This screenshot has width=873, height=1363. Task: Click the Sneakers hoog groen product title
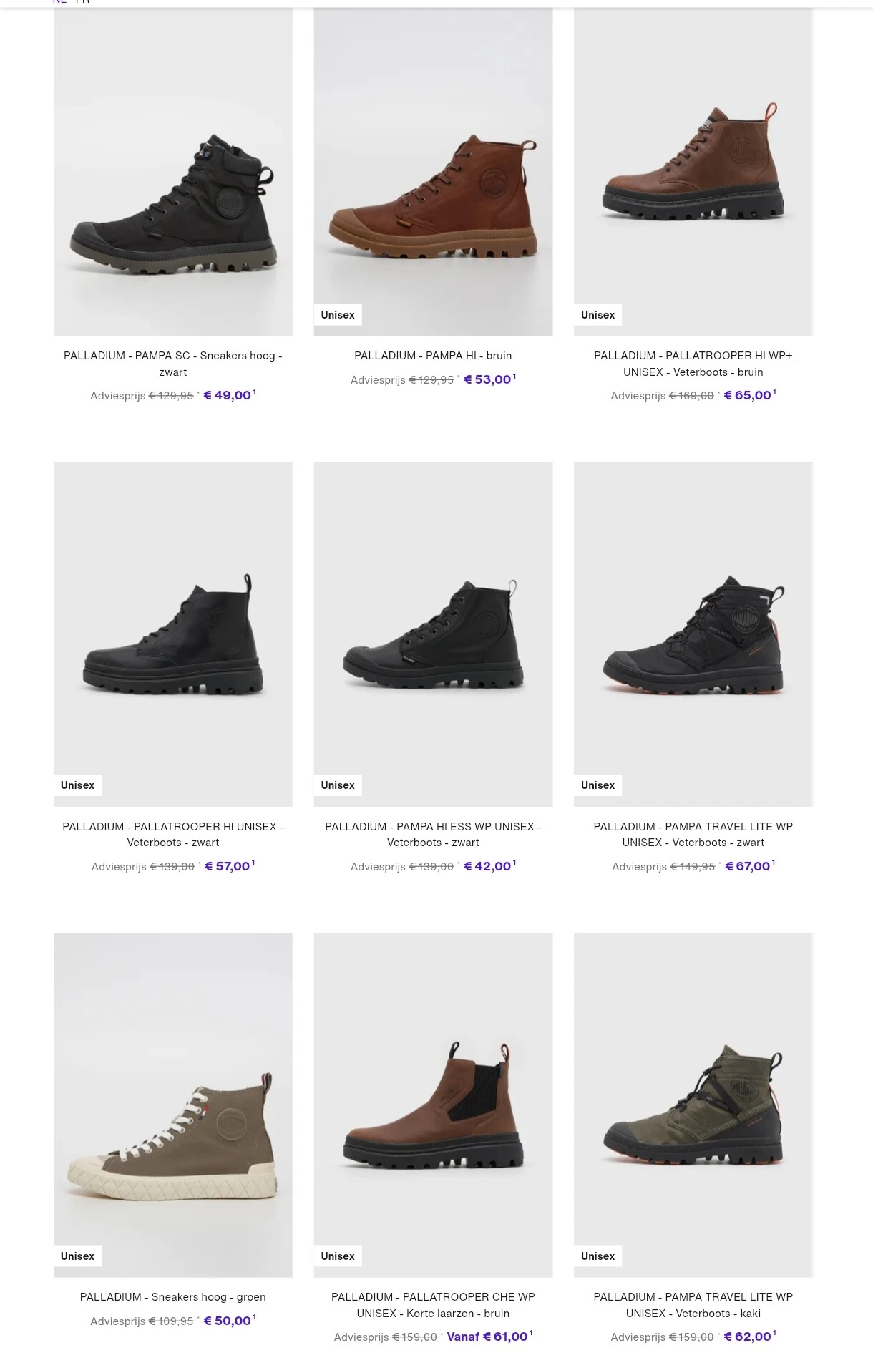(x=172, y=1297)
